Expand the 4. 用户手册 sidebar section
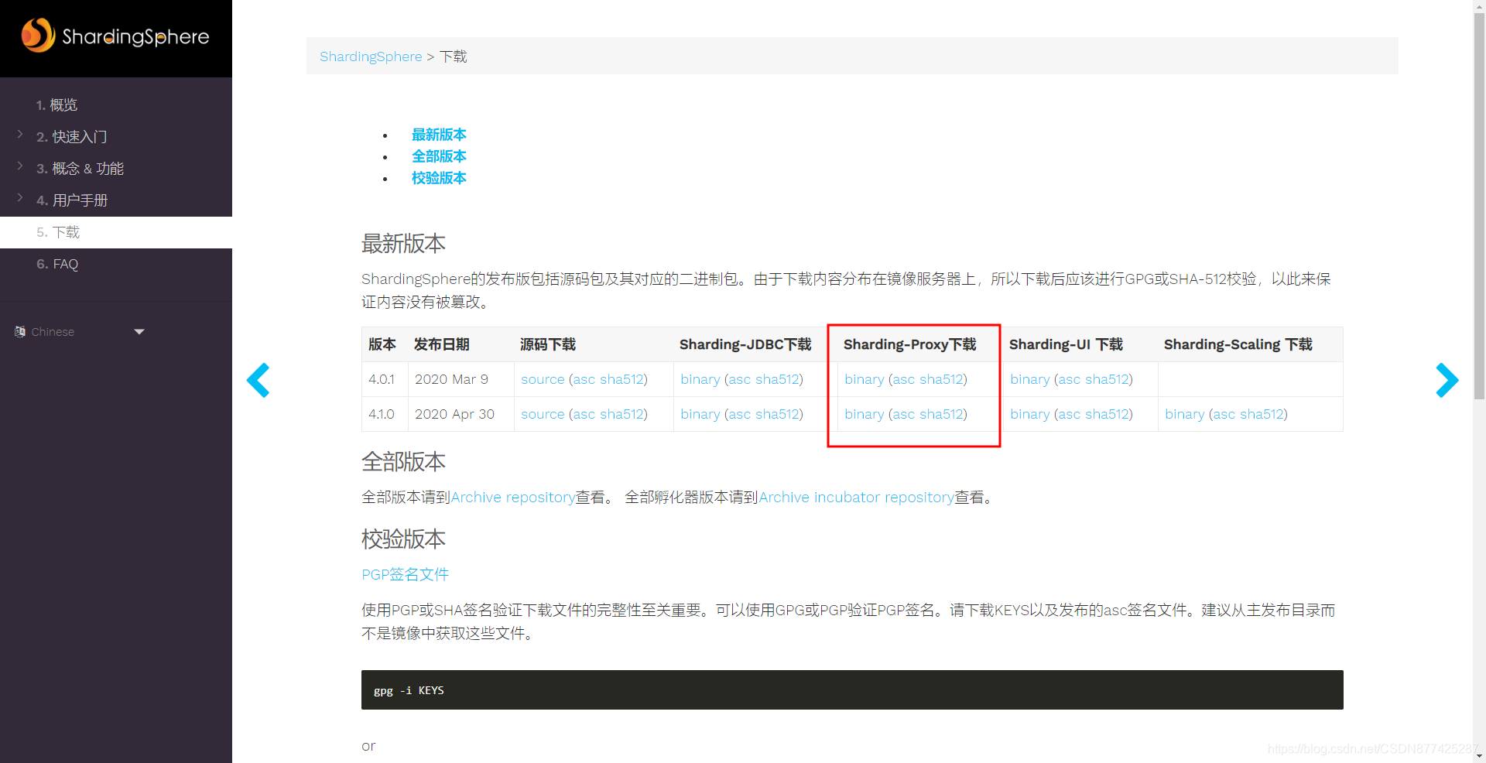 click(x=20, y=197)
